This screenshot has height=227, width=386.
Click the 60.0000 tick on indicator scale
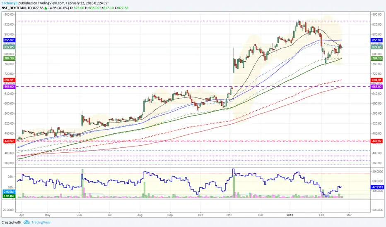click(378, 181)
